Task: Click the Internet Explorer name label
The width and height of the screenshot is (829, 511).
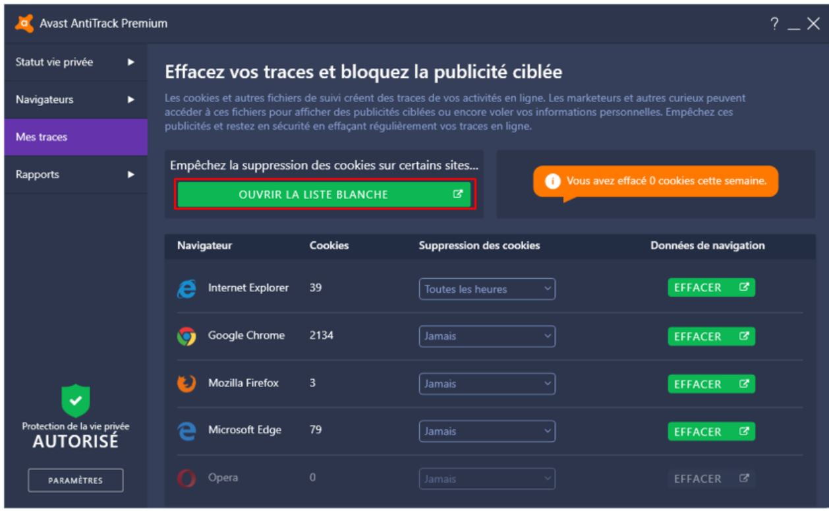Action: [x=248, y=288]
